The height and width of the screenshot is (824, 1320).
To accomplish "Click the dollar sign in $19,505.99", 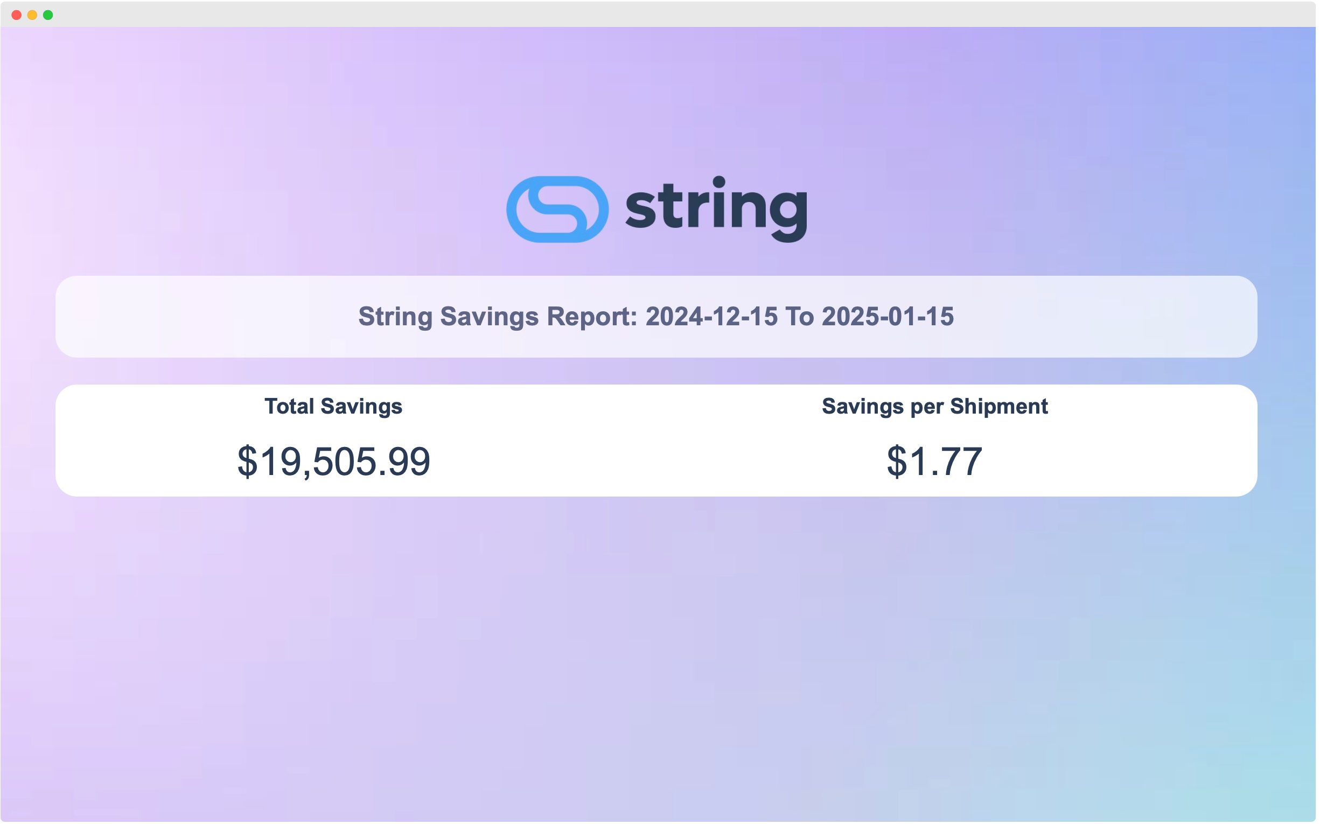I will (247, 462).
